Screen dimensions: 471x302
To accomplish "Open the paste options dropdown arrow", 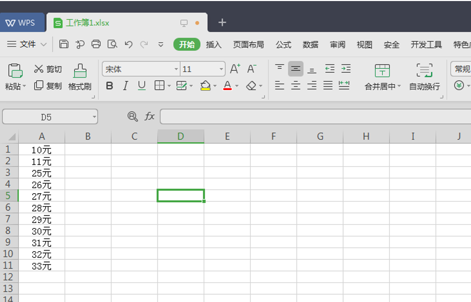I will click(x=24, y=86).
